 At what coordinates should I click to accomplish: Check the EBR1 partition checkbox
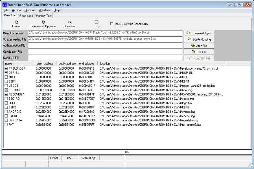coord(6,81)
